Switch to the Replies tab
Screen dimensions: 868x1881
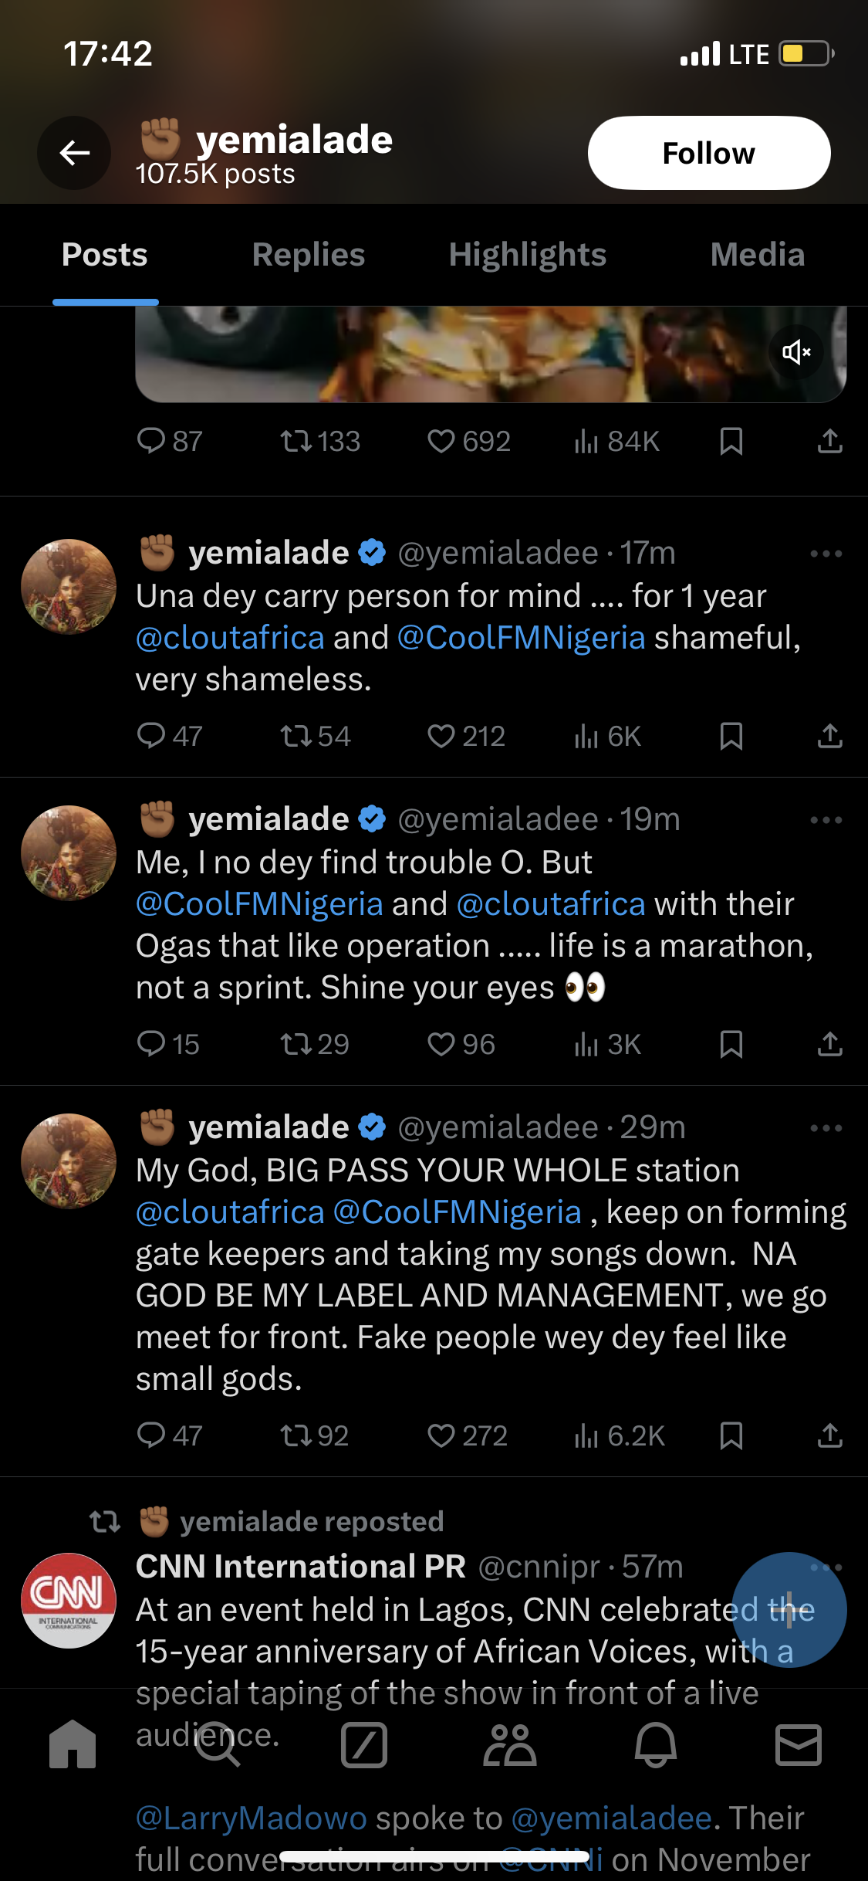[308, 255]
